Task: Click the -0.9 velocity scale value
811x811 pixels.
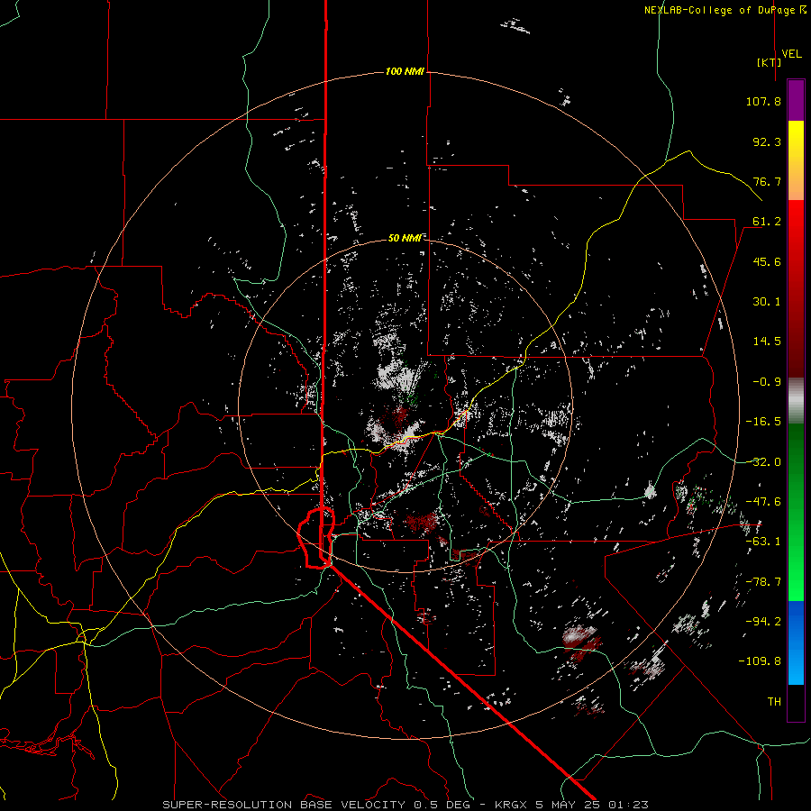Action: click(x=767, y=382)
